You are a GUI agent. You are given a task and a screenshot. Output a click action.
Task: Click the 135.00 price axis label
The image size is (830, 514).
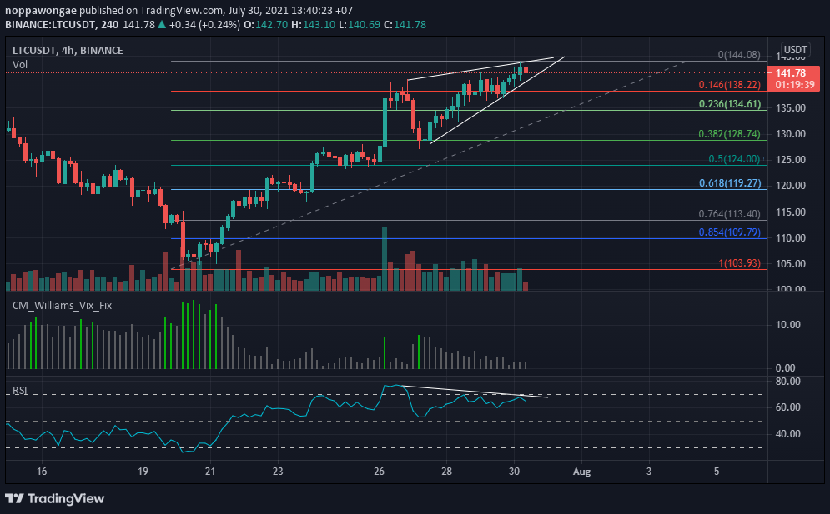pyautogui.click(x=791, y=107)
